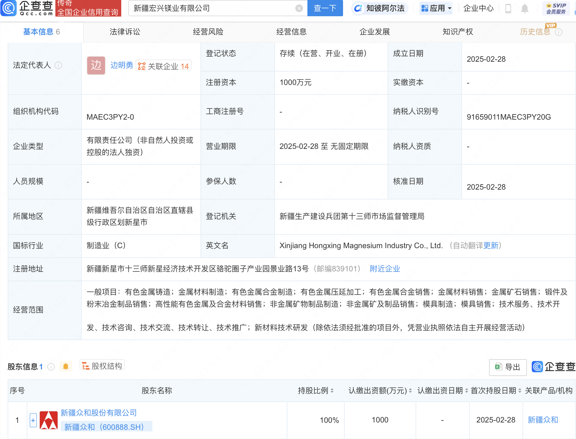Click the 企查查 logo beside export button
Viewport: 576px width, 439px height.
pos(553,367)
